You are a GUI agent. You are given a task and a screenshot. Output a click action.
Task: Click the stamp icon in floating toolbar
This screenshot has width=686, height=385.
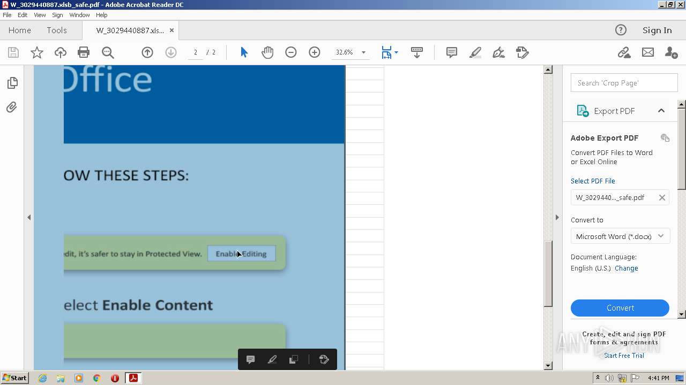(324, 359)
